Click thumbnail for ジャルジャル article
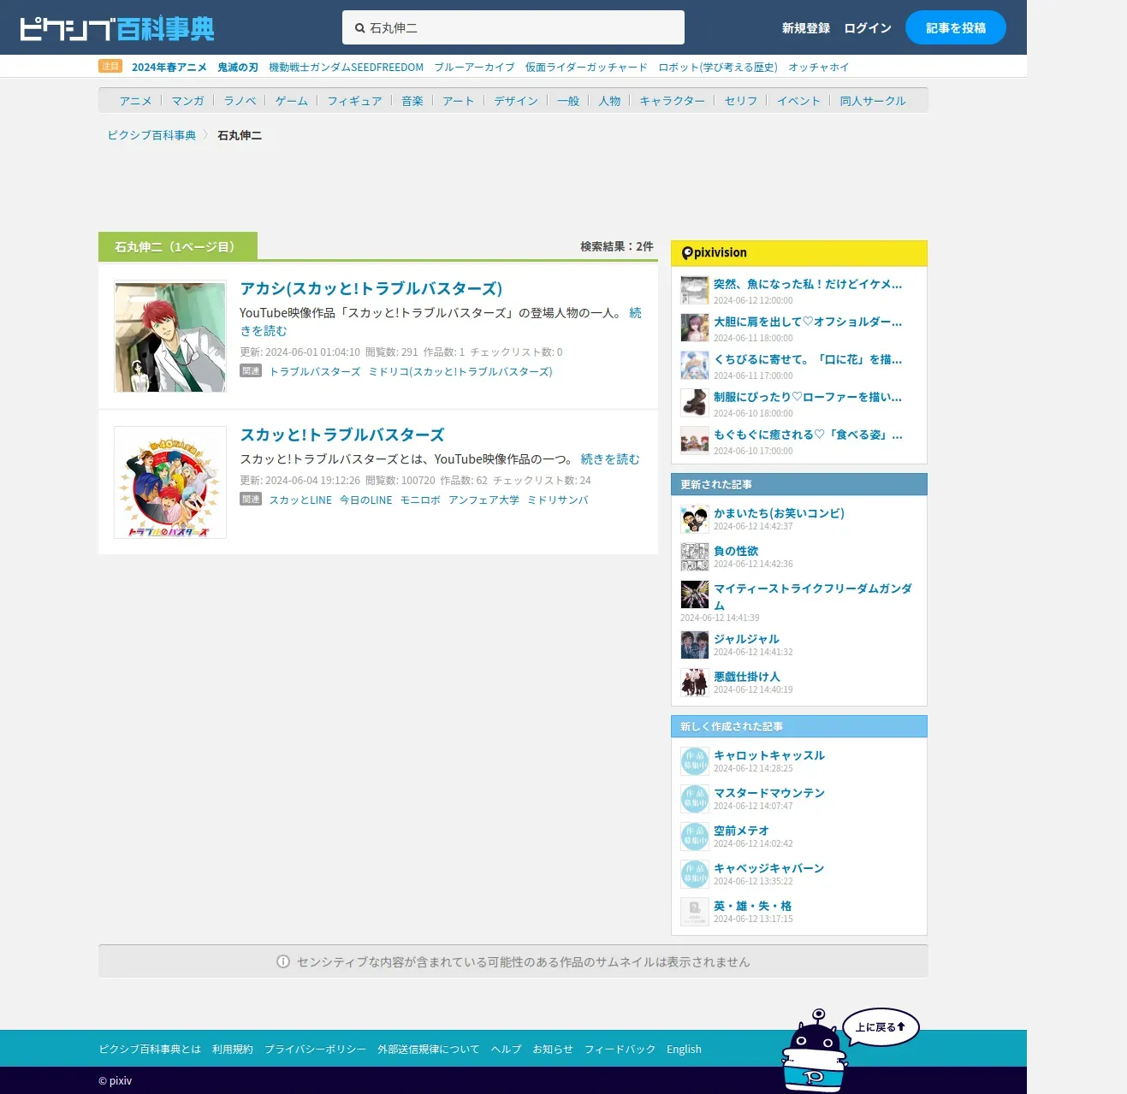 pyautogui.click(x=694, y=645)
